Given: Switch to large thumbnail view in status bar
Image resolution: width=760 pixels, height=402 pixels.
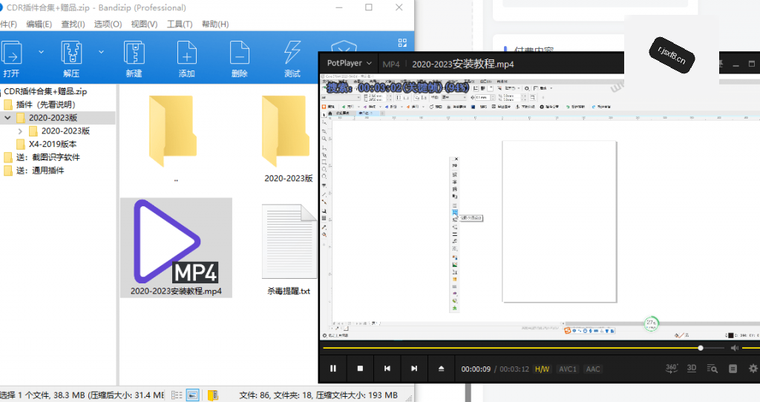Looking at the screenshot, I should [x=193, y=395].
